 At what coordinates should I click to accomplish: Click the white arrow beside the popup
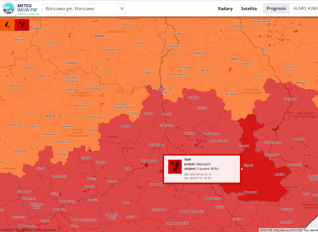(x=242, y=169)
